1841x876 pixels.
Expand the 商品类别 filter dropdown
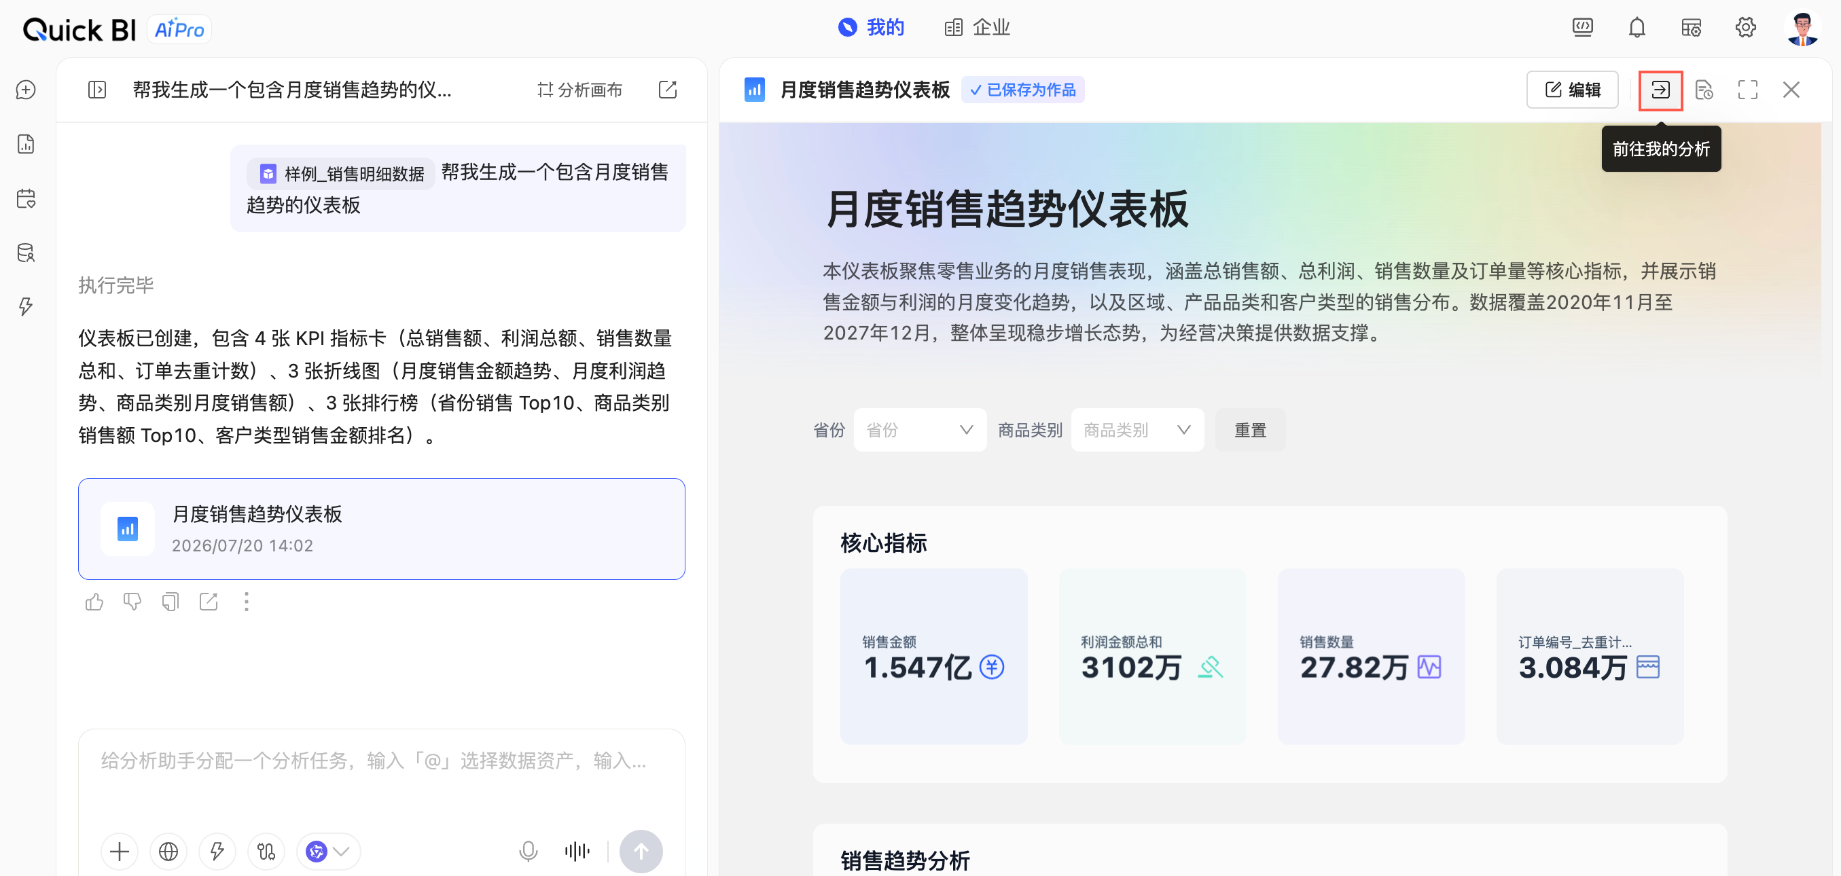(x=1137, y=430)
